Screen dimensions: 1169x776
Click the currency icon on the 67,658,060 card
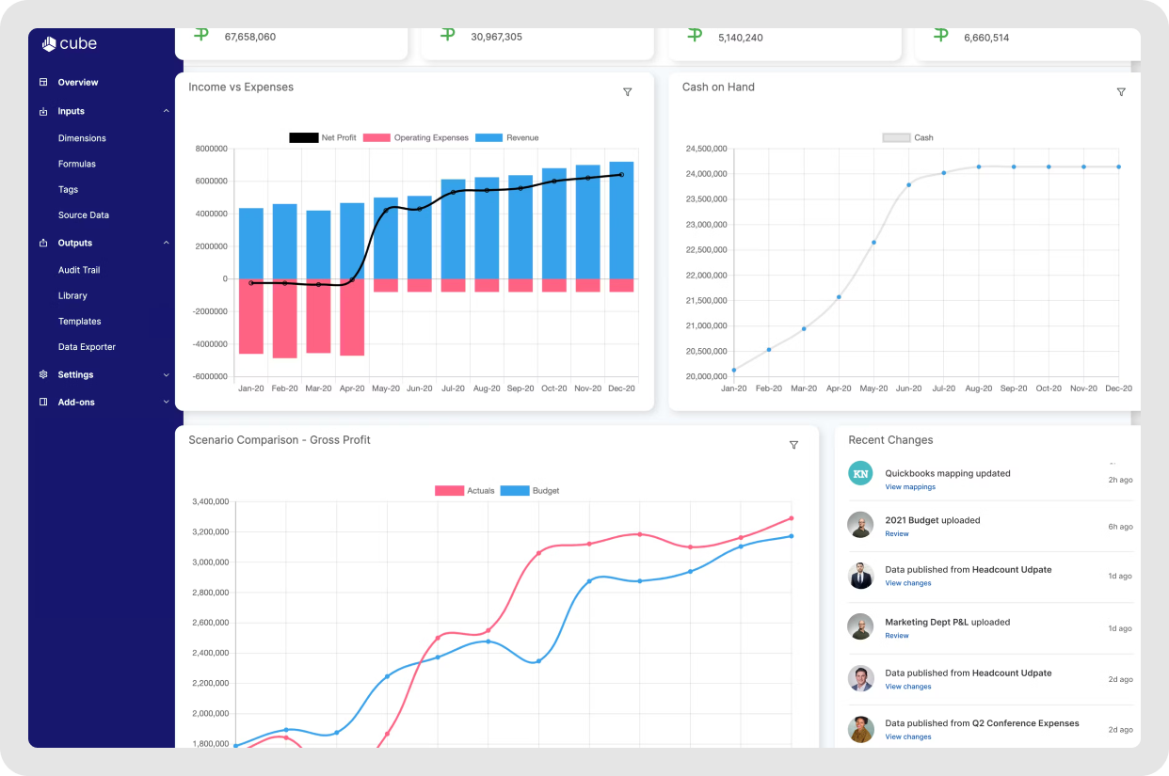click(200, 33)
